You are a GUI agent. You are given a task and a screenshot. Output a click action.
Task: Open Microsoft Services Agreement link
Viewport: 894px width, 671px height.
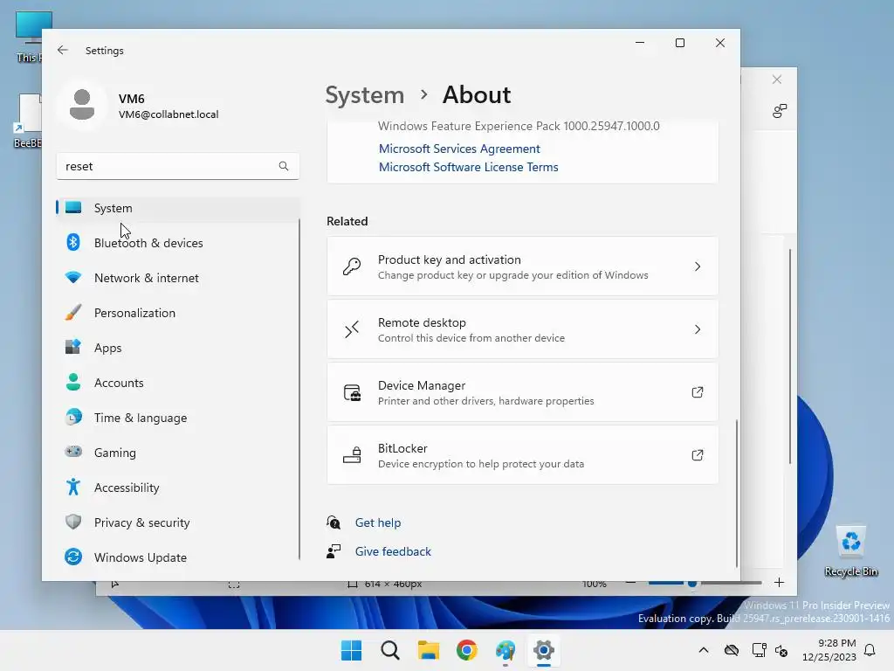click(x=459, y=149)
